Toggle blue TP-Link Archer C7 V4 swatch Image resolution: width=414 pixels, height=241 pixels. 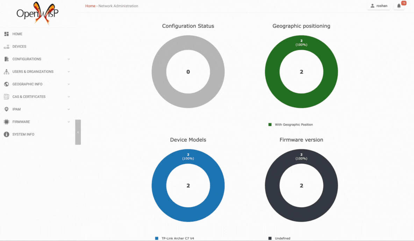[x=157, y=238]
